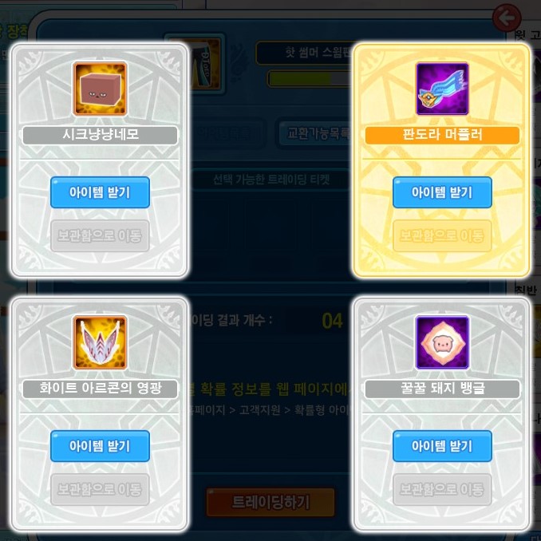This screenshot has width=541, height=541.
Task: Move 판도라 머플러 to storage box
Action: pos(442,235)
